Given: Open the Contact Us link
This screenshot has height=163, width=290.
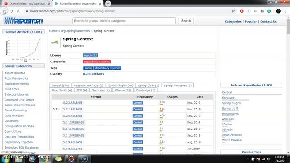Looking at the screenshot, I should pyautogui.click(x=268, y=21).
